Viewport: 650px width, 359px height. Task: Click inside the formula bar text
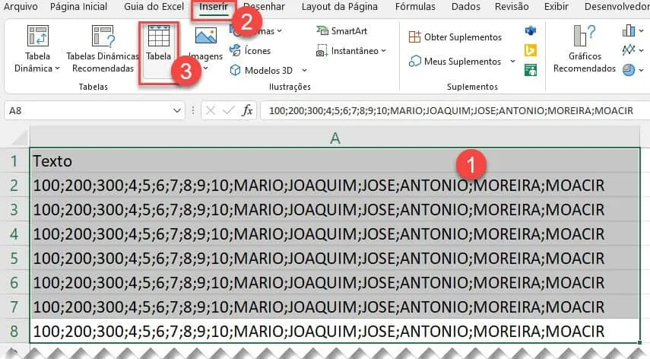pyautogui.click(x=451, y=111)
